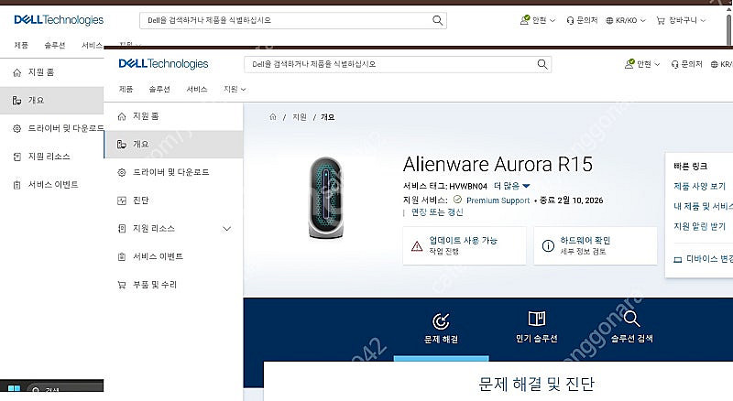Open the account dropdown in the back window

click(538, 20)
